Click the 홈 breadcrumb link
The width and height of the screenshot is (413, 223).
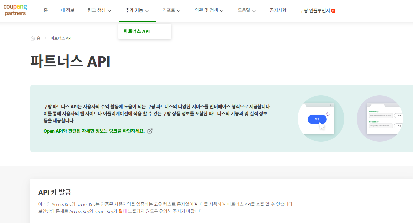(x=39, y=38)
